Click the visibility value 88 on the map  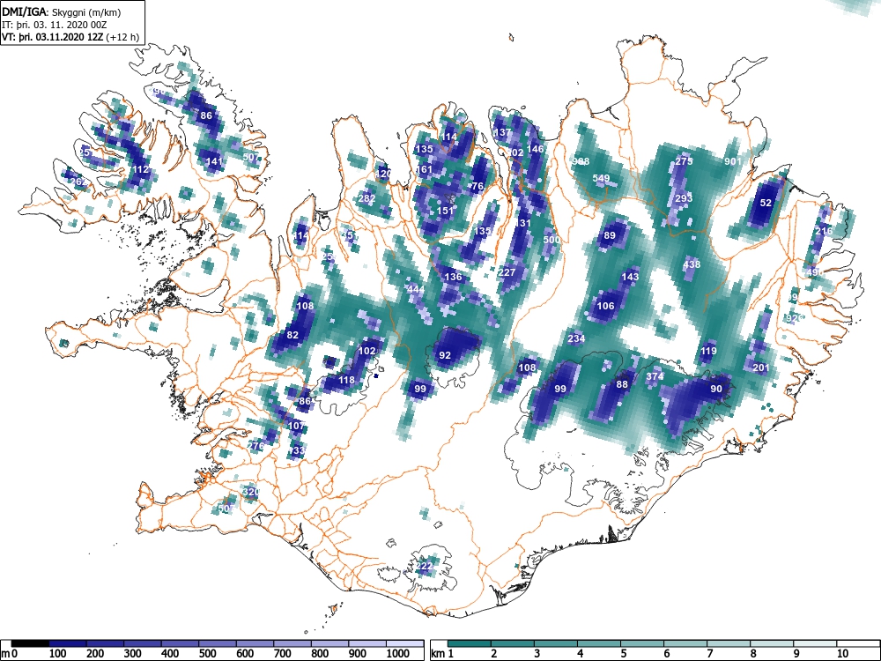(622, 384)
